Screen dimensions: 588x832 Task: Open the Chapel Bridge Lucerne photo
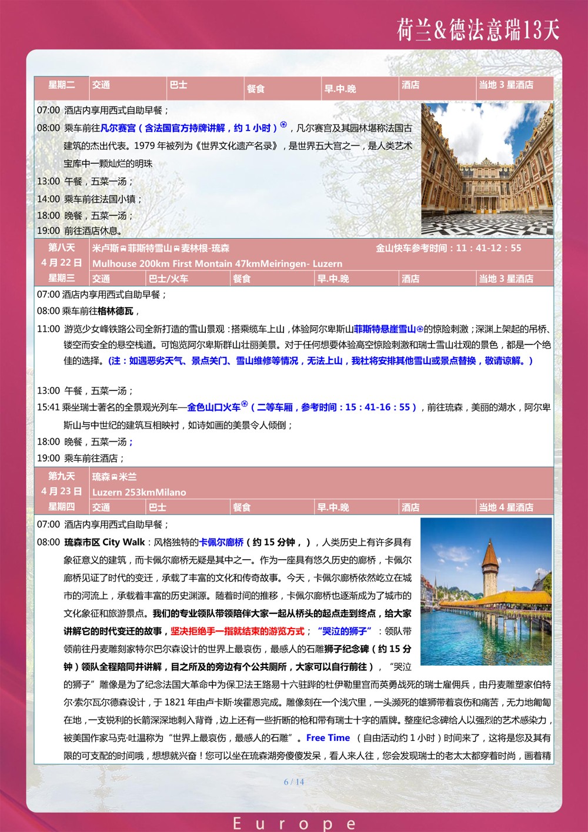(x=486, y=591)
